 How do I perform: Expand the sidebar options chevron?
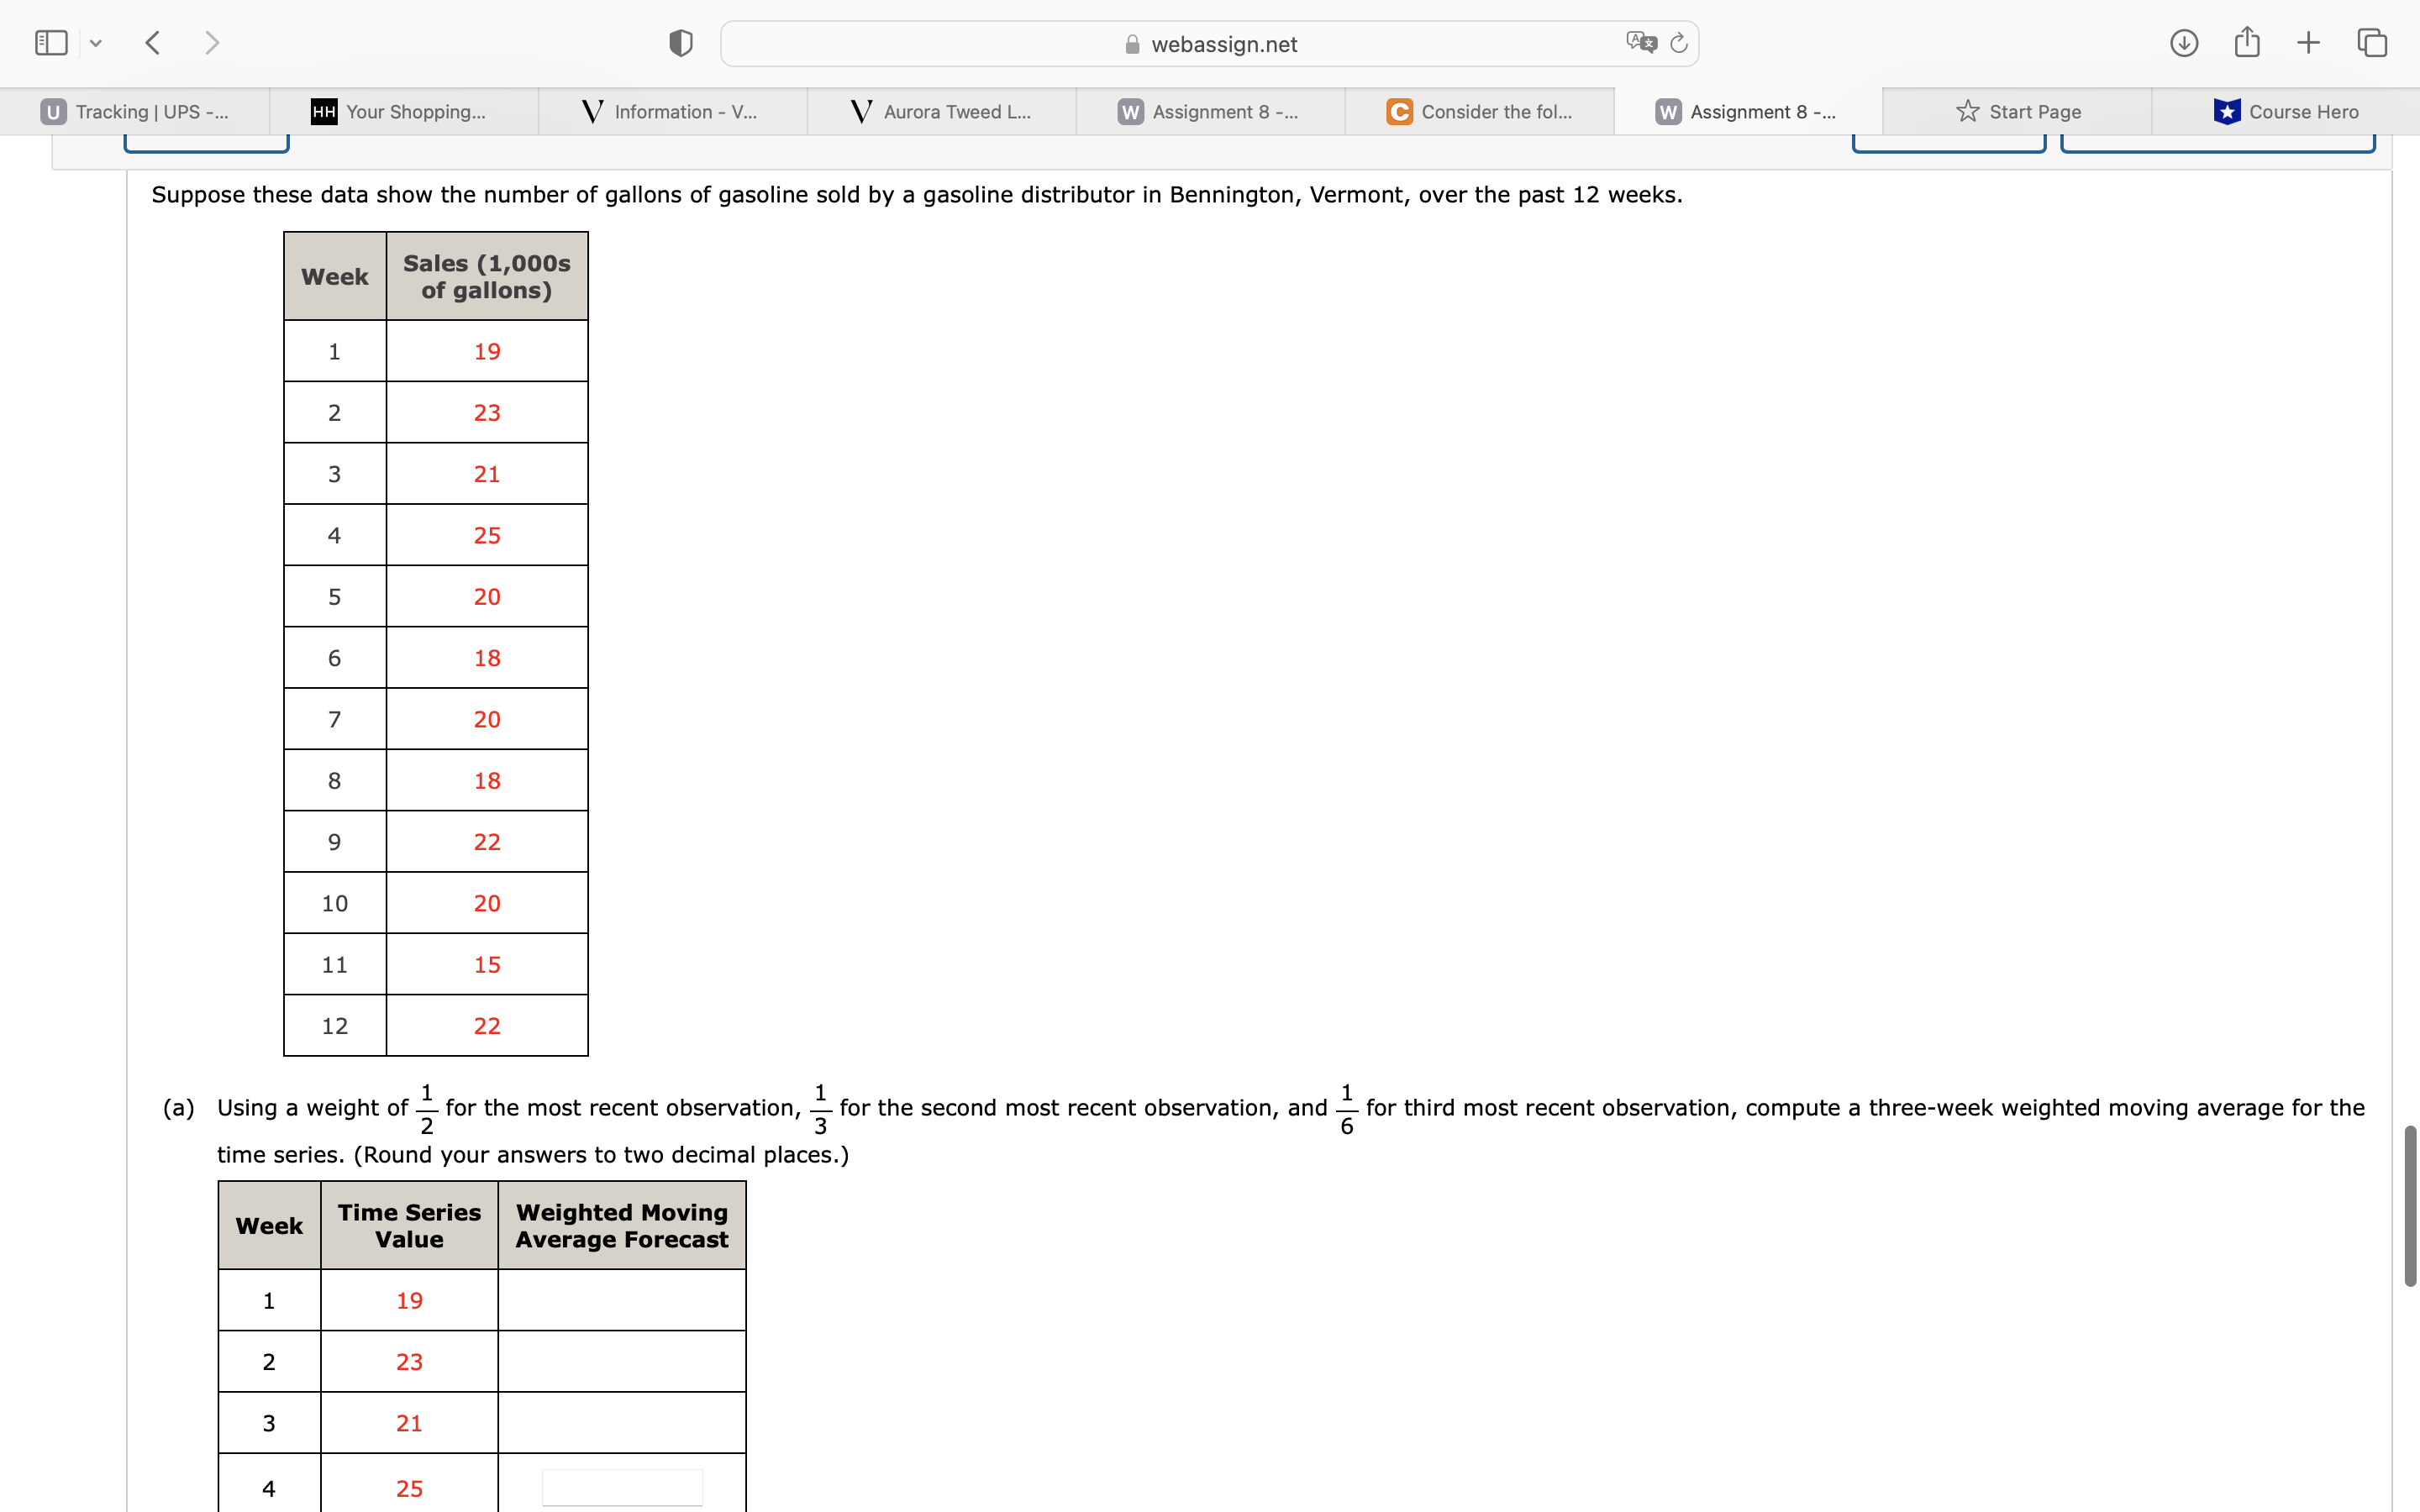point(96,43)
